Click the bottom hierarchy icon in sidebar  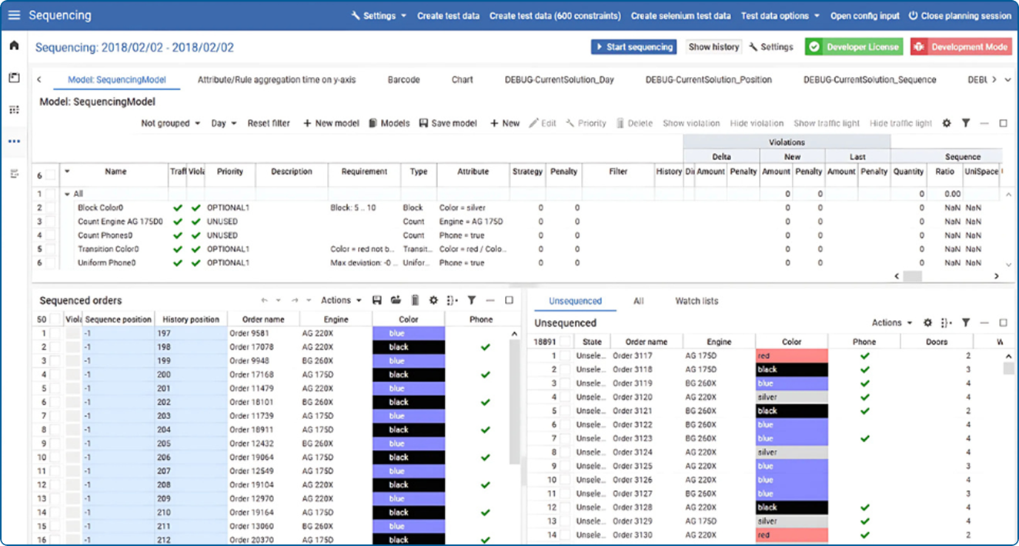14,174
